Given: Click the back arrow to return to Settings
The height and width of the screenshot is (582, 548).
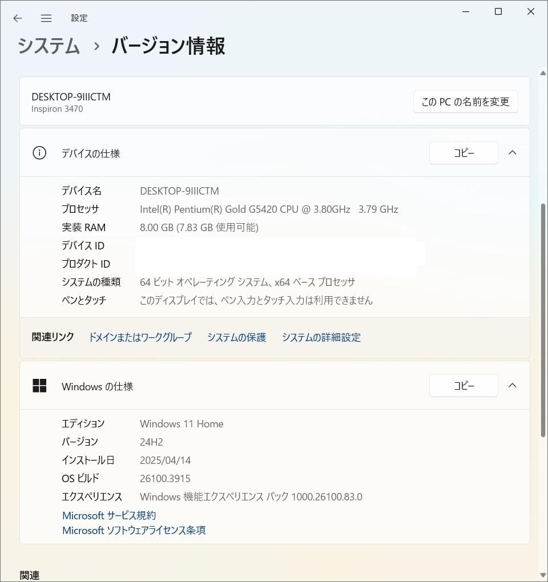Looking at the screenshot, I should pos(17,18).
